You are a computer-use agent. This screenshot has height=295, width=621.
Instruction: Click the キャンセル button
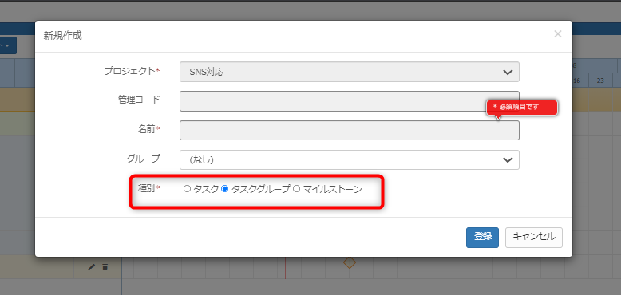click(534, 238)
